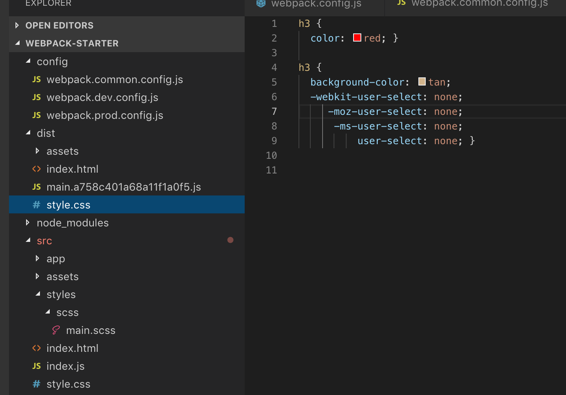This screenshot has width=566, height=395.
Task: Click the Sass icon beside main.scss
Action: pyautogui.click(x=56, y=330)
